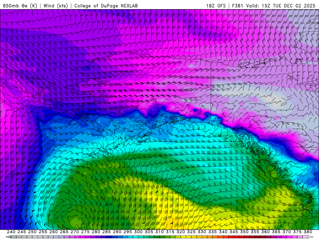
Task: Select the 295 legend number
Action: 128,232
